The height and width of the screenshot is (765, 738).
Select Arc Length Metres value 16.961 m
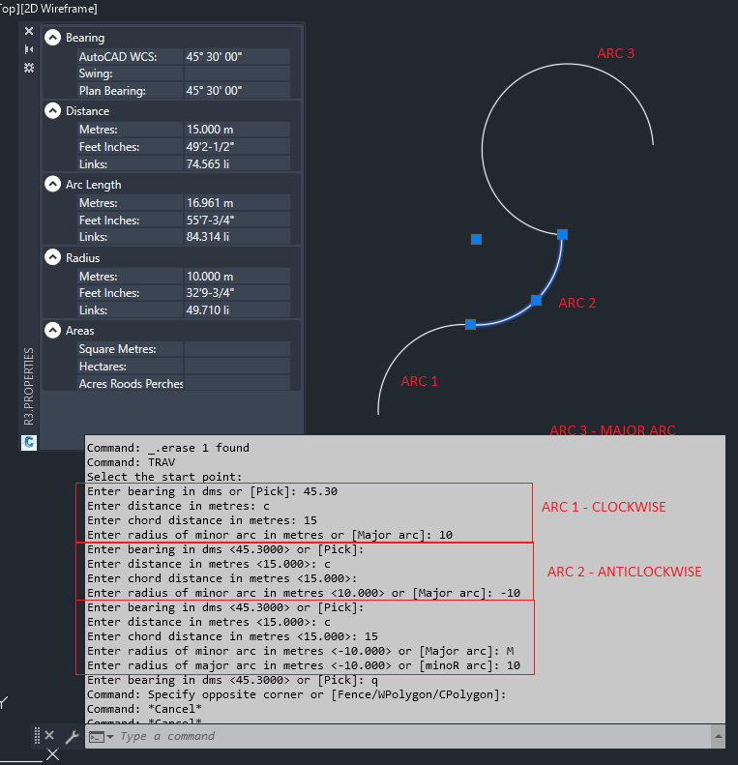(237, 202)
